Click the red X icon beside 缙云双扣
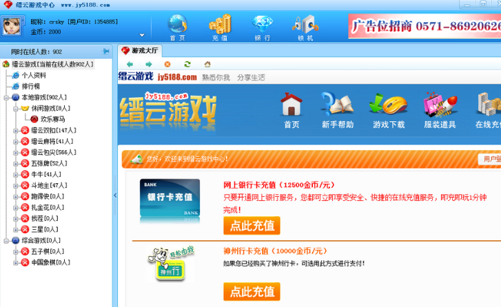The image size is (501, 307). tap(25, 130)
